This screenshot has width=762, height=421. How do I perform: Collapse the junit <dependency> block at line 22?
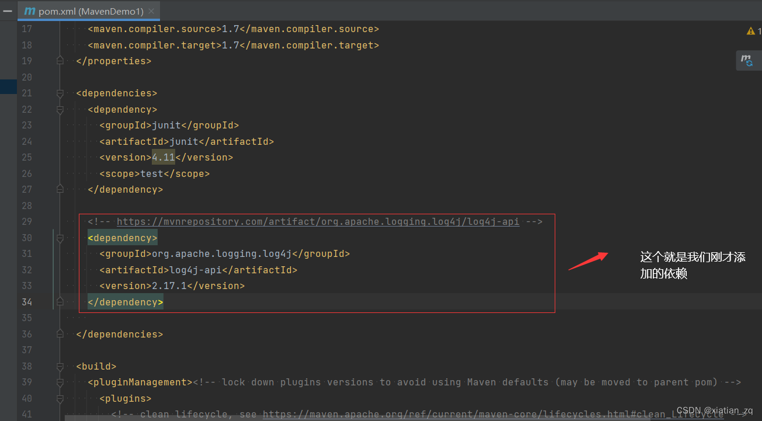tap(60, 109)
